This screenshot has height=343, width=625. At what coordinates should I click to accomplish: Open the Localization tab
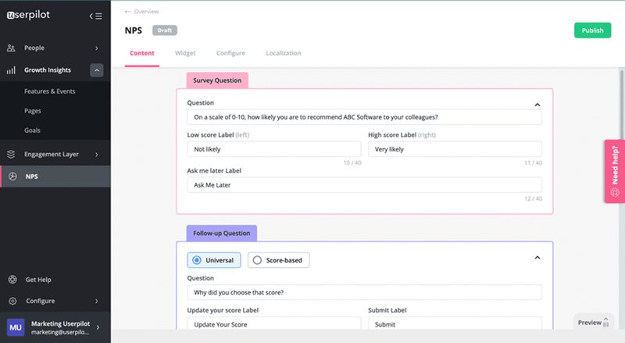(284, 53)
